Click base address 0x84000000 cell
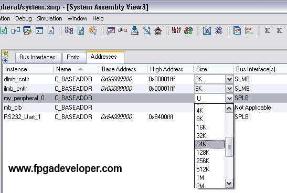Viewport: 287px width, 193px height. point(116,117)
